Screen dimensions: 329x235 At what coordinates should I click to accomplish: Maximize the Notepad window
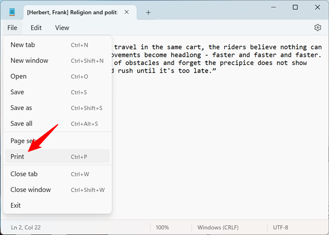pyautogui.click(x=295, y=7)
